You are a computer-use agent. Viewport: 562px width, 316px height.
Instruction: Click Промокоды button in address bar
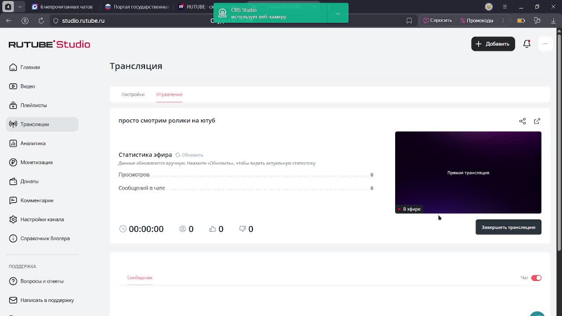[x=477, y=21]
